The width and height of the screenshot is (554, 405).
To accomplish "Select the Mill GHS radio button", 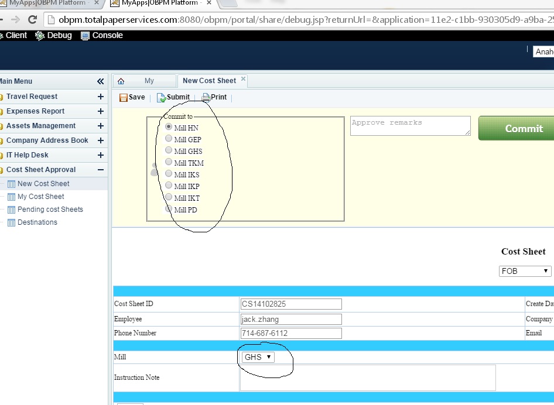I will point(169,150).
